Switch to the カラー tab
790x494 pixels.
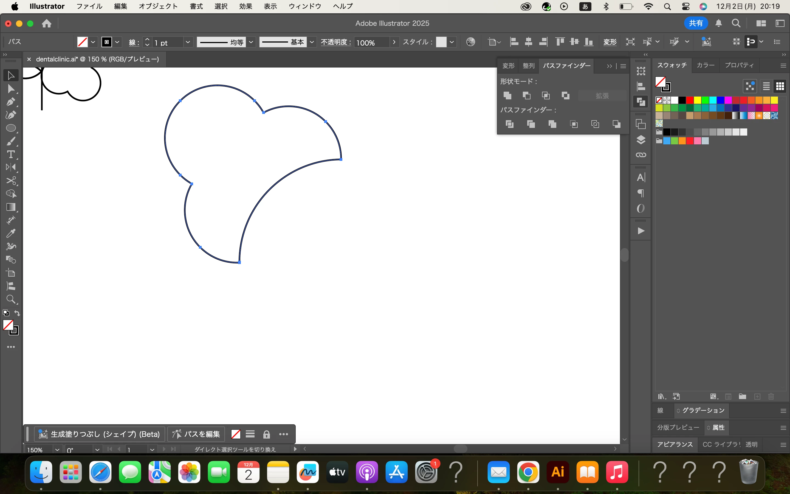705,65
